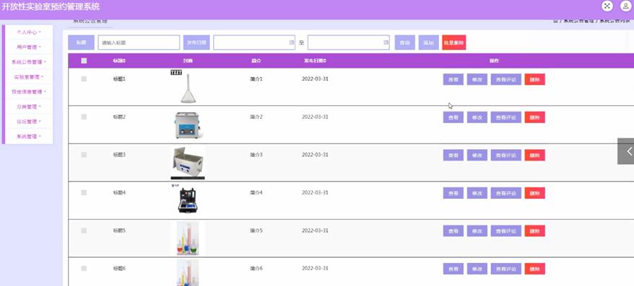Click the side panel collapse arrow tab
This screenshot has height=286, width=634.
pos(626,151)
